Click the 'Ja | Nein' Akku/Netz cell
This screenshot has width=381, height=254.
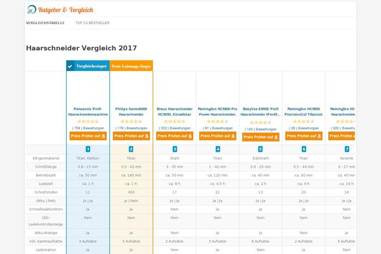click(x=131, y=201)
